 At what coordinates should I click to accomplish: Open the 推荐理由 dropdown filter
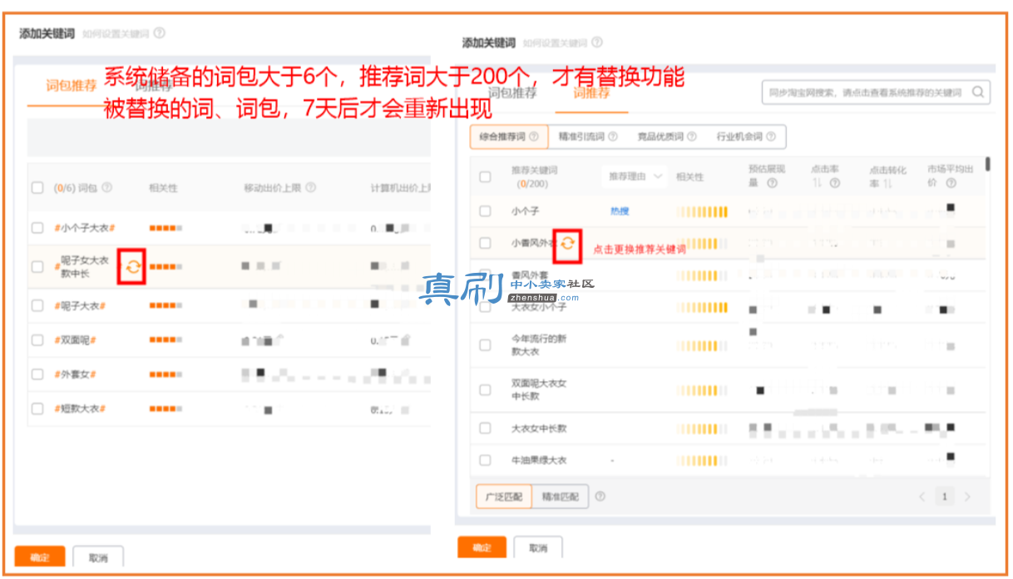tap(636, 176)
